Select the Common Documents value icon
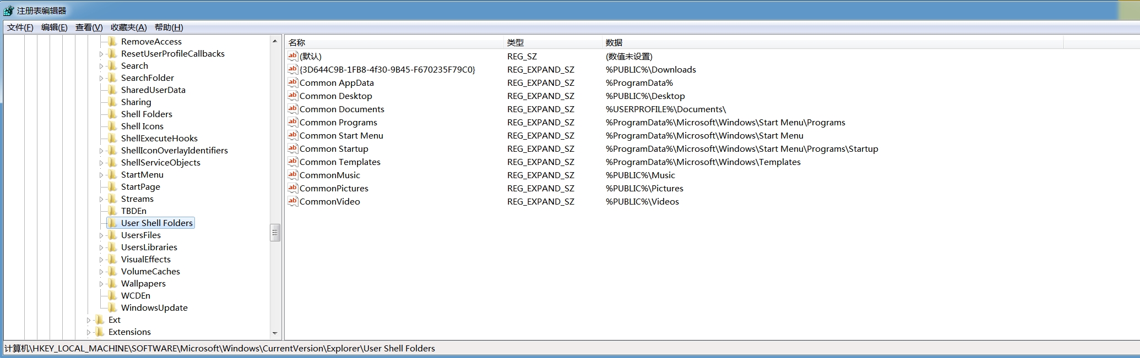Screen dimensions: 1140x358 click(x=292, y=109)
